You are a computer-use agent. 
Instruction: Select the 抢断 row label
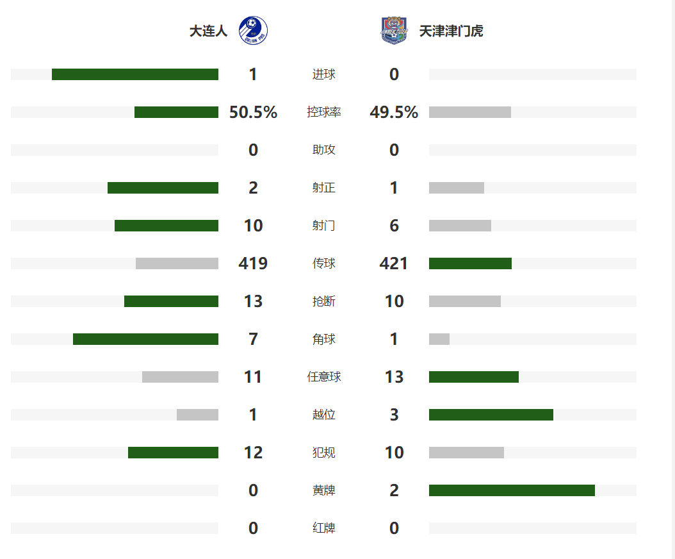tap(323, 301)
